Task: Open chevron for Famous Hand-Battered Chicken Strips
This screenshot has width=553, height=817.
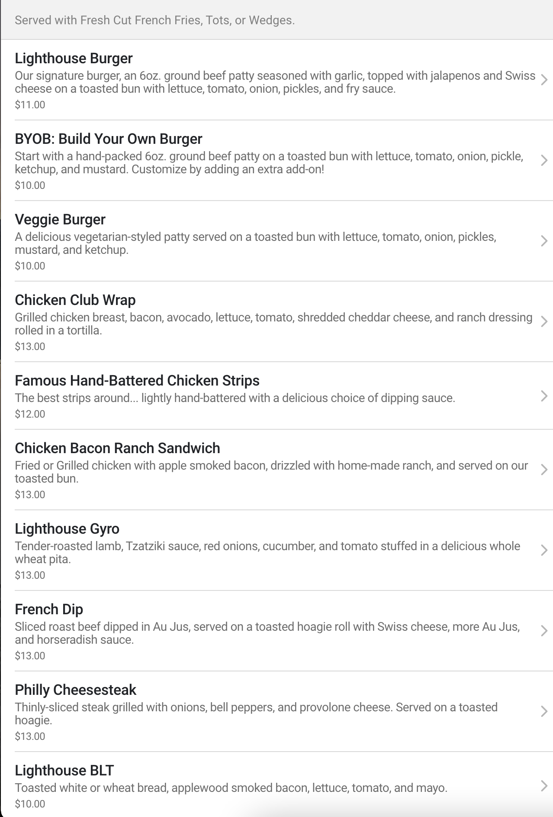Action: (x=544, y=396)
